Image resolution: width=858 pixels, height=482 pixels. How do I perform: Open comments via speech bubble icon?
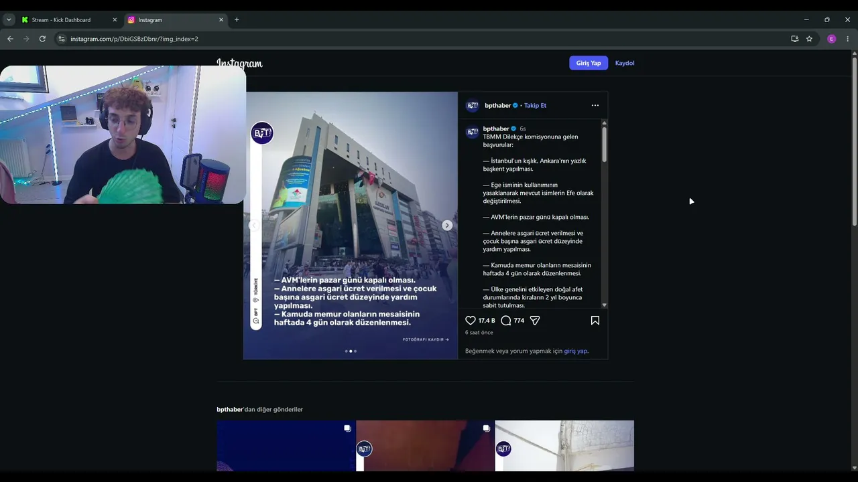(506, 321)
